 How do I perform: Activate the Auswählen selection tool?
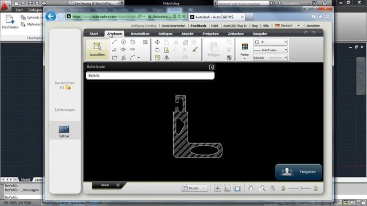click(97, 50)
